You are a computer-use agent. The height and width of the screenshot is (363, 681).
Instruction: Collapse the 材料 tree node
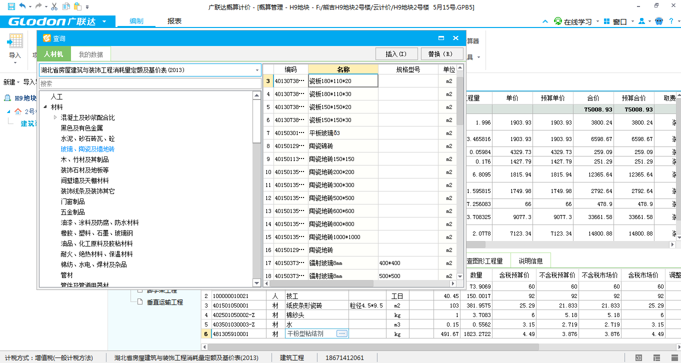[45, 107]
